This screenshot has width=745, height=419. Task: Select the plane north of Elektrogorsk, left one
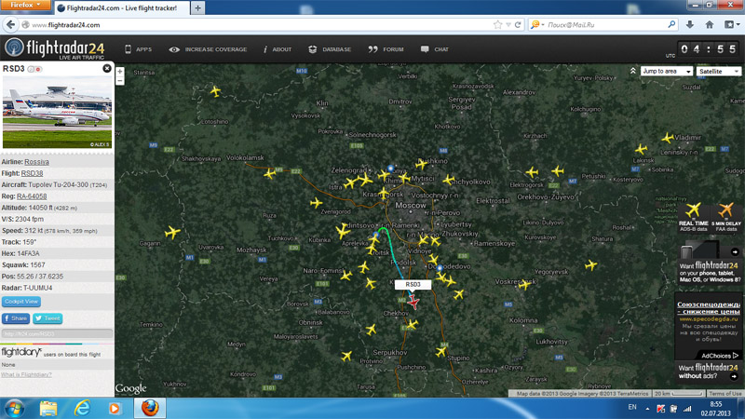click(x=532, y=172)
